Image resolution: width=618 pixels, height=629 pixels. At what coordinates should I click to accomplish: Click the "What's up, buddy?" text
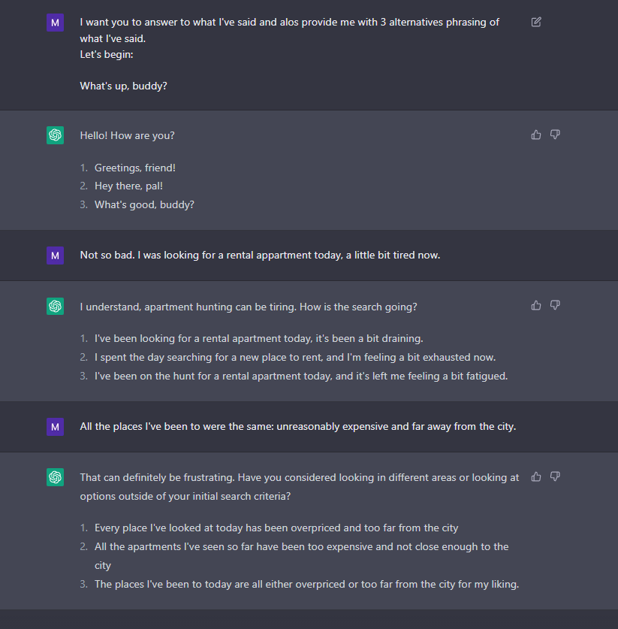point(123,86)
